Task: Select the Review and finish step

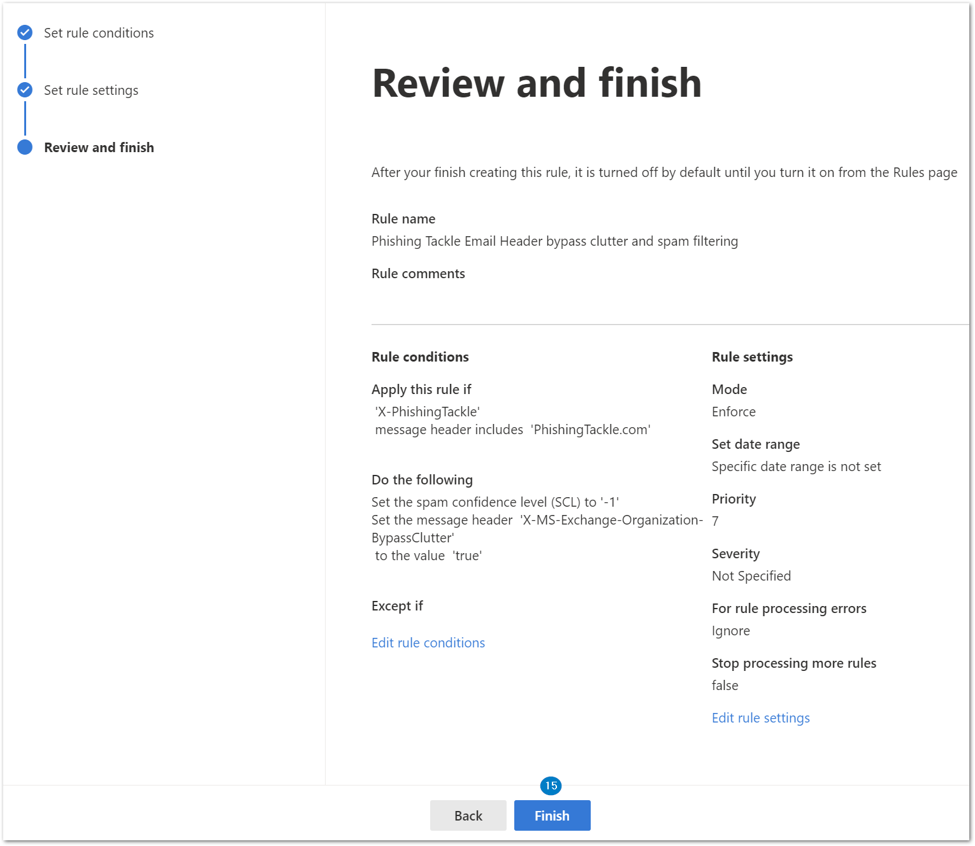Action: (99, 148)
